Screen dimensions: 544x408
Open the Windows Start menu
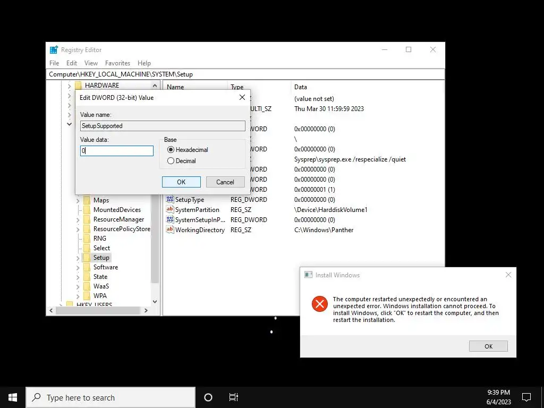pyautogui.click(x=13, y=397)
